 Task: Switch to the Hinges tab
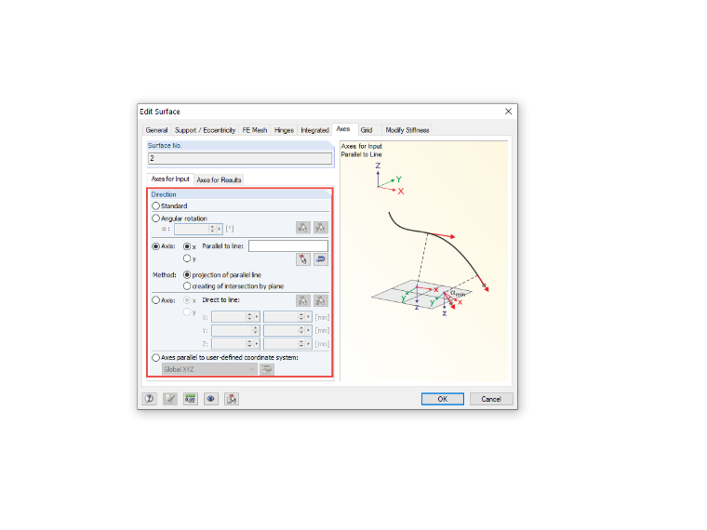284,130
